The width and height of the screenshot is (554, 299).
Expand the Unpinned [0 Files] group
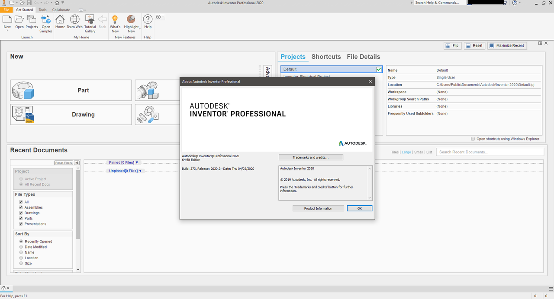tap(125, 171)
